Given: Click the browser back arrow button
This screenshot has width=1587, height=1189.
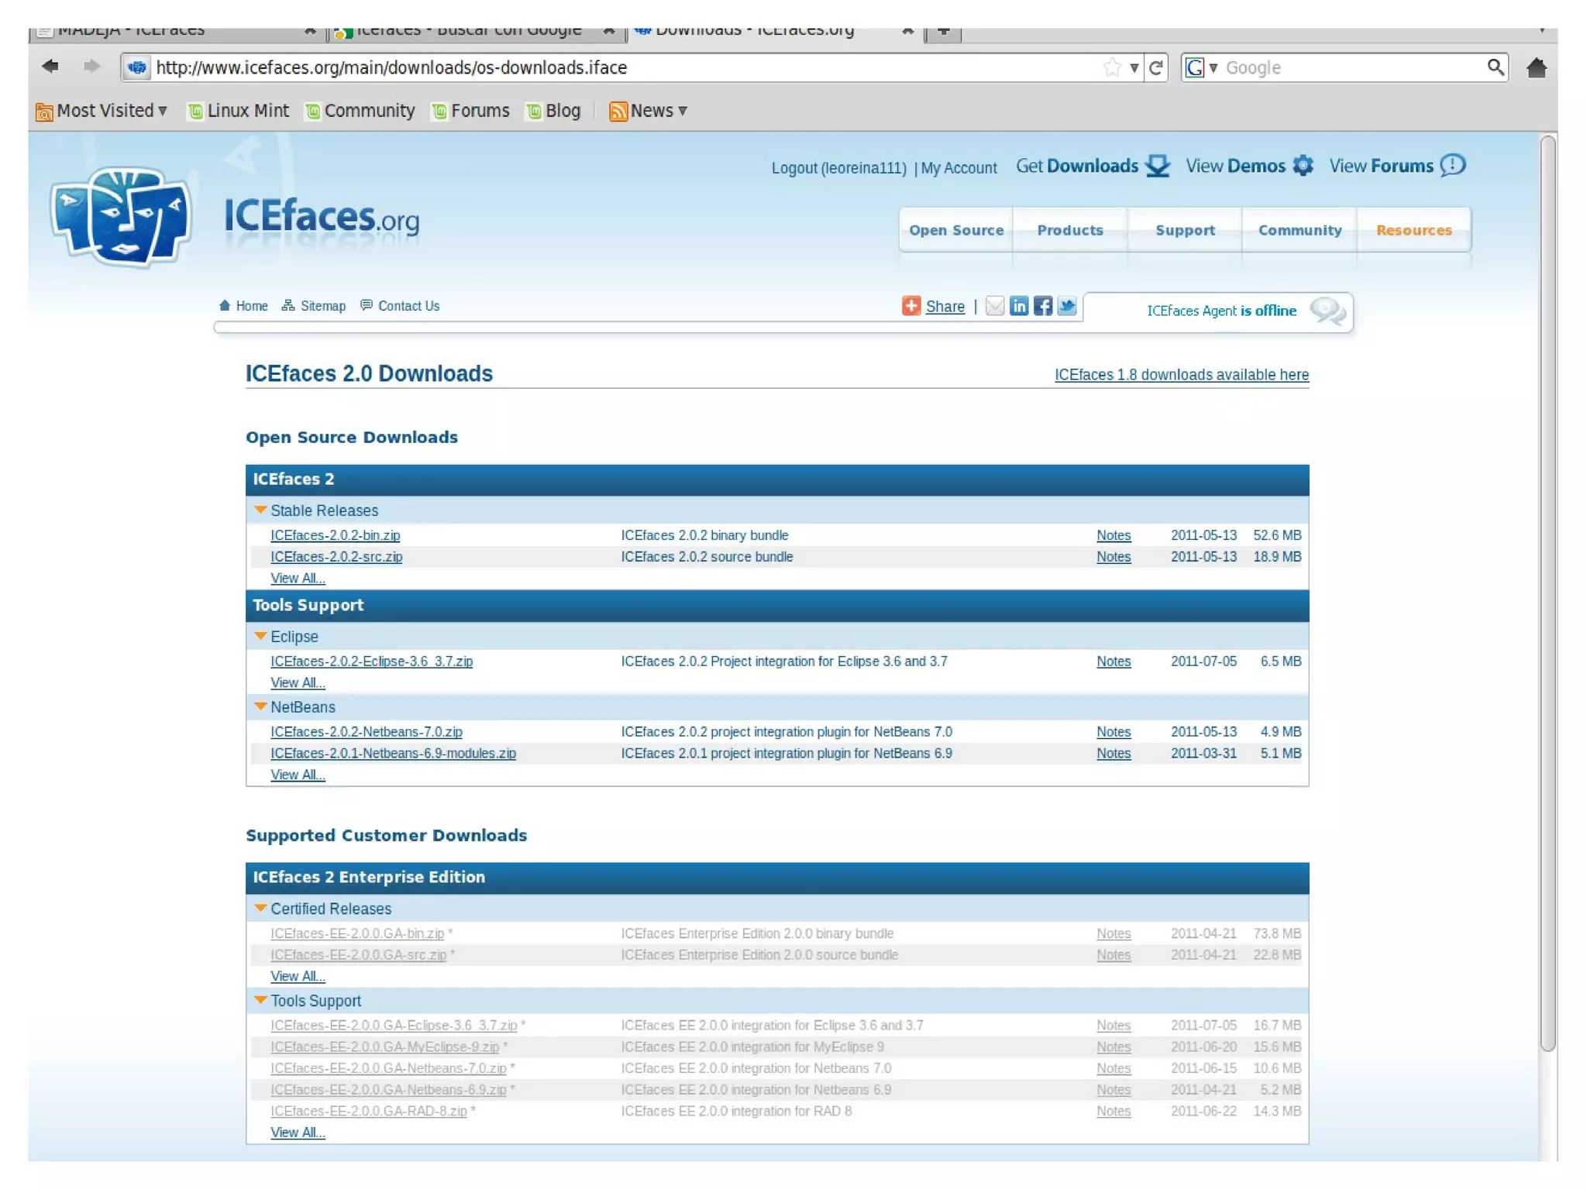Looking at the screenshot, I should pyautogui.click(x=50, y=67).
